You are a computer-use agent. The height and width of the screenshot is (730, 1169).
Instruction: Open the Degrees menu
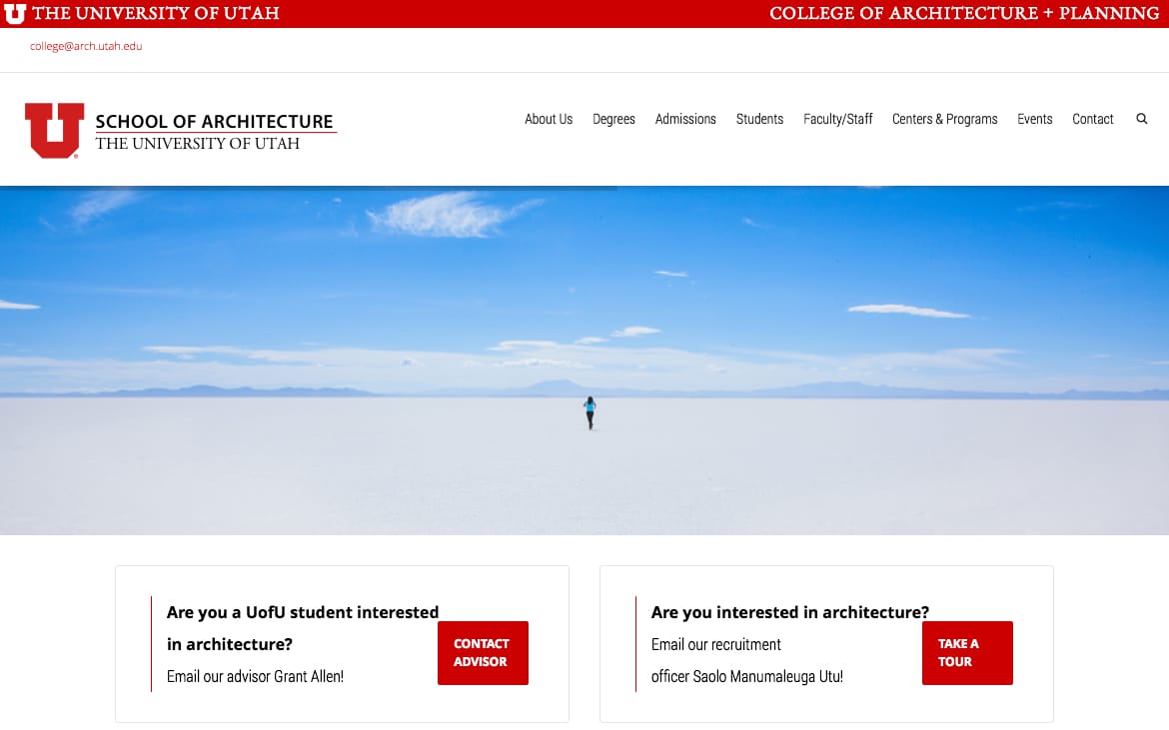click(613, 119)
